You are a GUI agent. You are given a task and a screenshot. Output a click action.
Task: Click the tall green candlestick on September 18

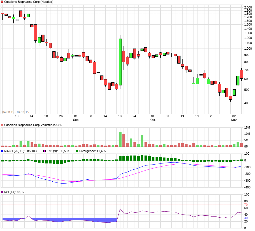(x=120, y=62)
